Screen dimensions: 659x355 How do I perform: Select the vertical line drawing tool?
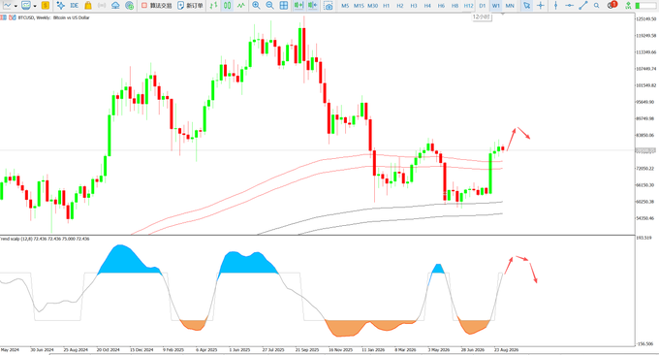[555, 6]
